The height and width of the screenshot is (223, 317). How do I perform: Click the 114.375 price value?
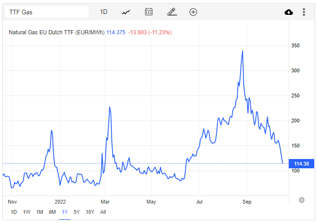[116, 32]
